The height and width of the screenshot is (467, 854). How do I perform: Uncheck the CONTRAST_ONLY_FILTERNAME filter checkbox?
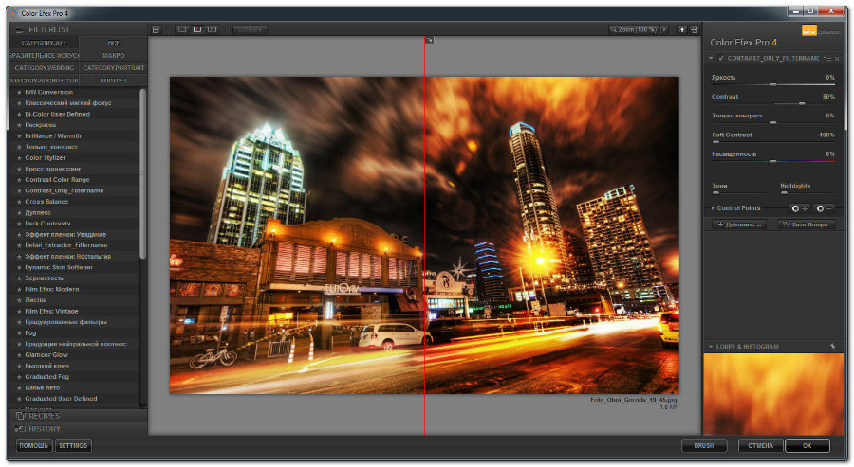(721, 58)
